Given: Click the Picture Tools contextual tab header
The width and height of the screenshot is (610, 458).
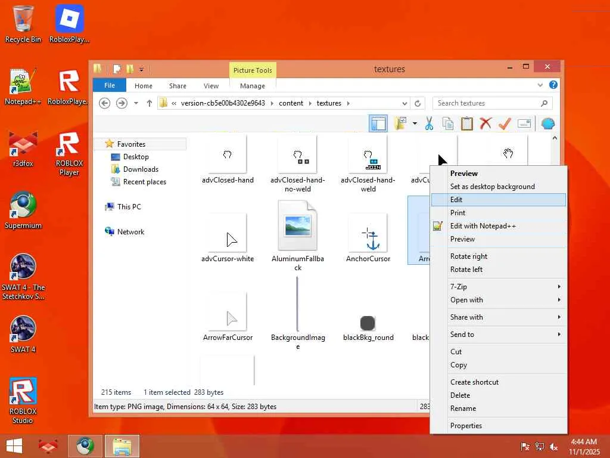Looking at the screenshot, I should (x=253, y=70).
